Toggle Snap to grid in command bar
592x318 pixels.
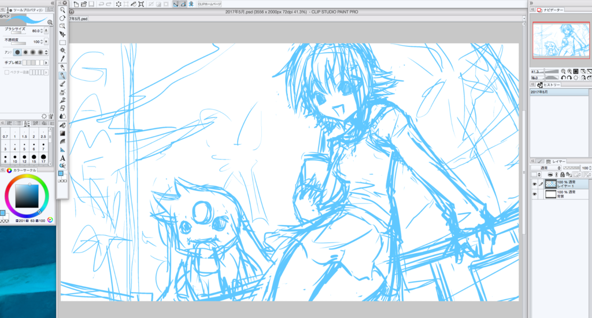(x=191, y=4)
